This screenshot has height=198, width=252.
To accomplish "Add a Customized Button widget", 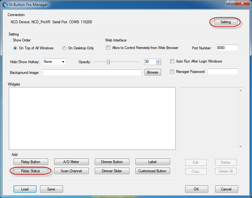I will pyautogui.click(x=152, y=171).
